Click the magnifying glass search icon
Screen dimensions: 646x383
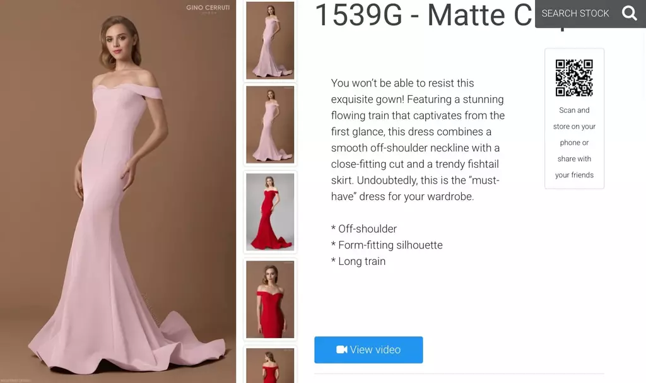click(x=629, y=13)
